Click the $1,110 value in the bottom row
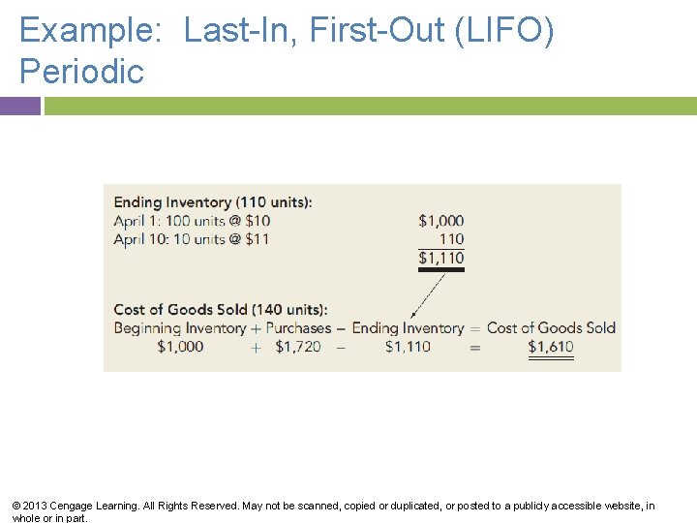 (408, 347)
